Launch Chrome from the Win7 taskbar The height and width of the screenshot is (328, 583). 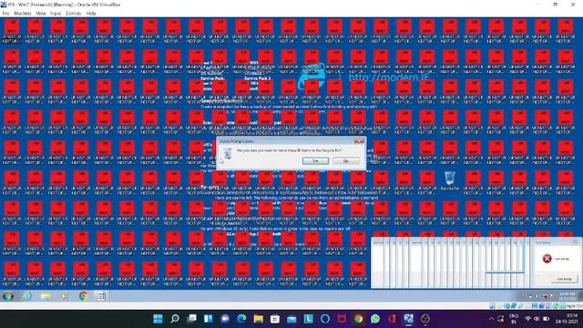pyautogui.click(x=83, y=296)
